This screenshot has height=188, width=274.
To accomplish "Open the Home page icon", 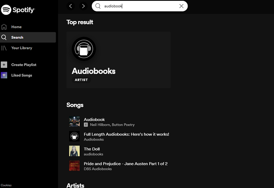I will [4, 27].
